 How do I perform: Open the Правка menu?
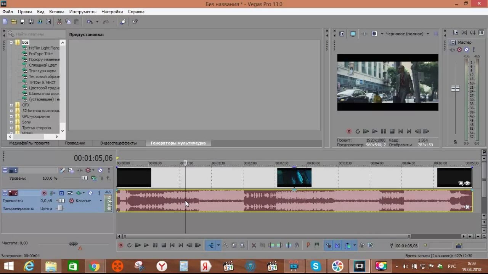click(25, 12)
